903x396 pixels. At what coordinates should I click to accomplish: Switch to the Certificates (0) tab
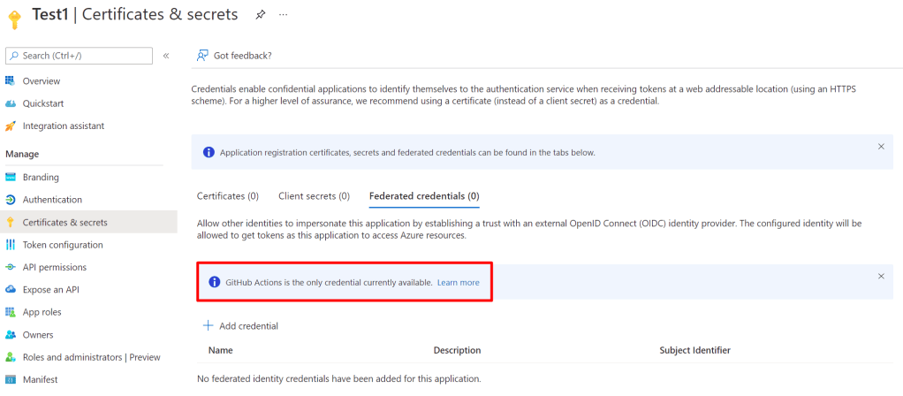coord(227,195)
